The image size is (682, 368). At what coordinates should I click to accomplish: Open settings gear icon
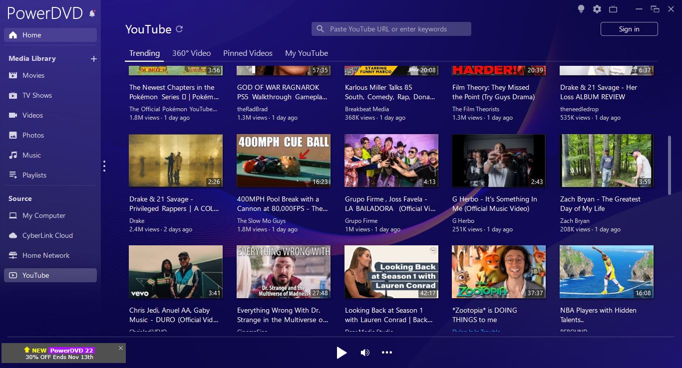597,9
